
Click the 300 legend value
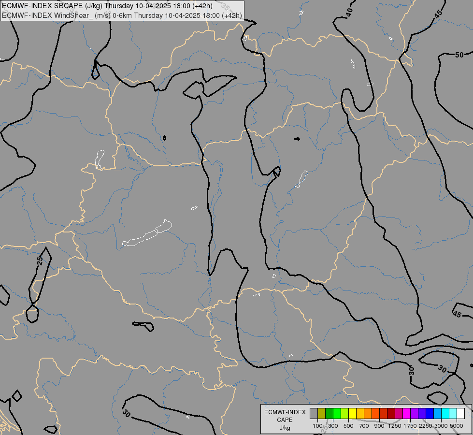333,426
